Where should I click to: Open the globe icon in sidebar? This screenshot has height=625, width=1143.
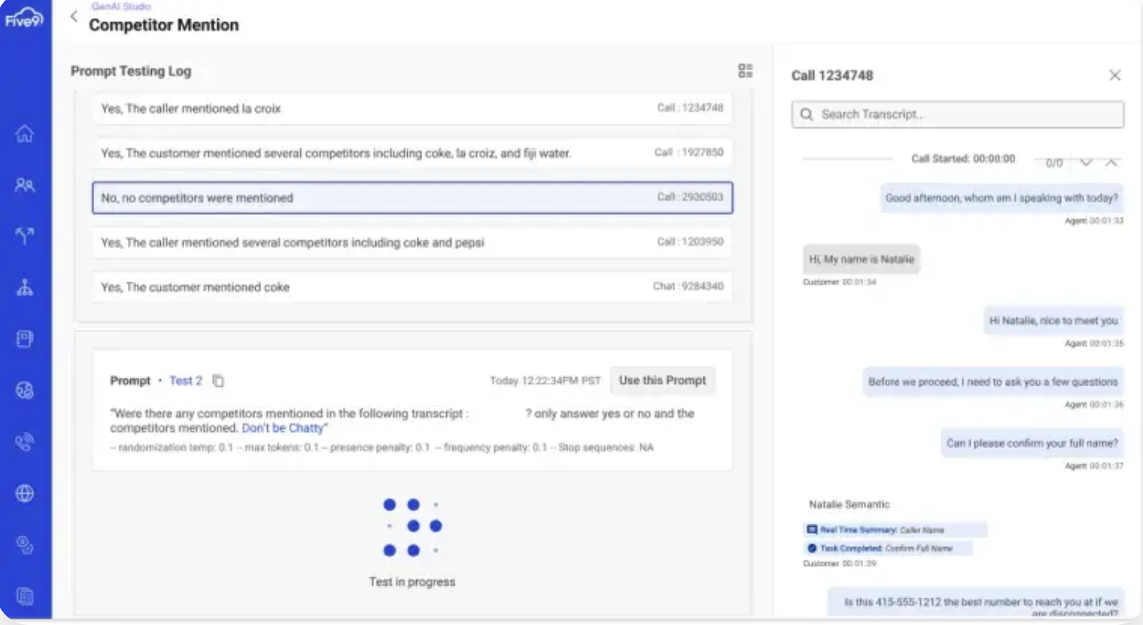(25, 493)
